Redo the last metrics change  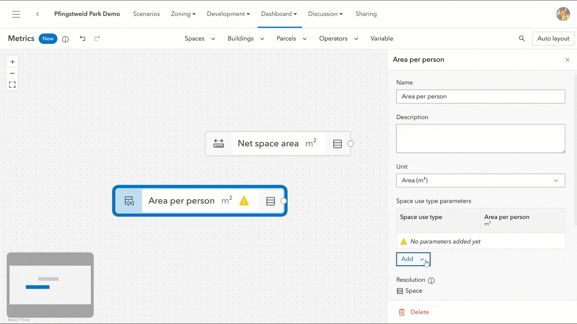coord(97,39)
